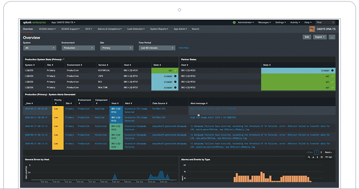Open the Settings dropdown
The height and width of the screenshot is (189, 359).
(x=280, y=22)
